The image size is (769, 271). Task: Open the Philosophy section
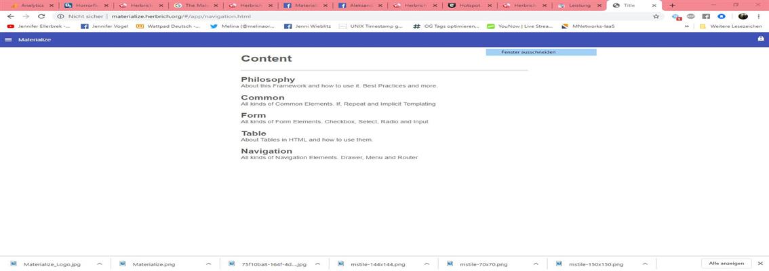point(268,79)
